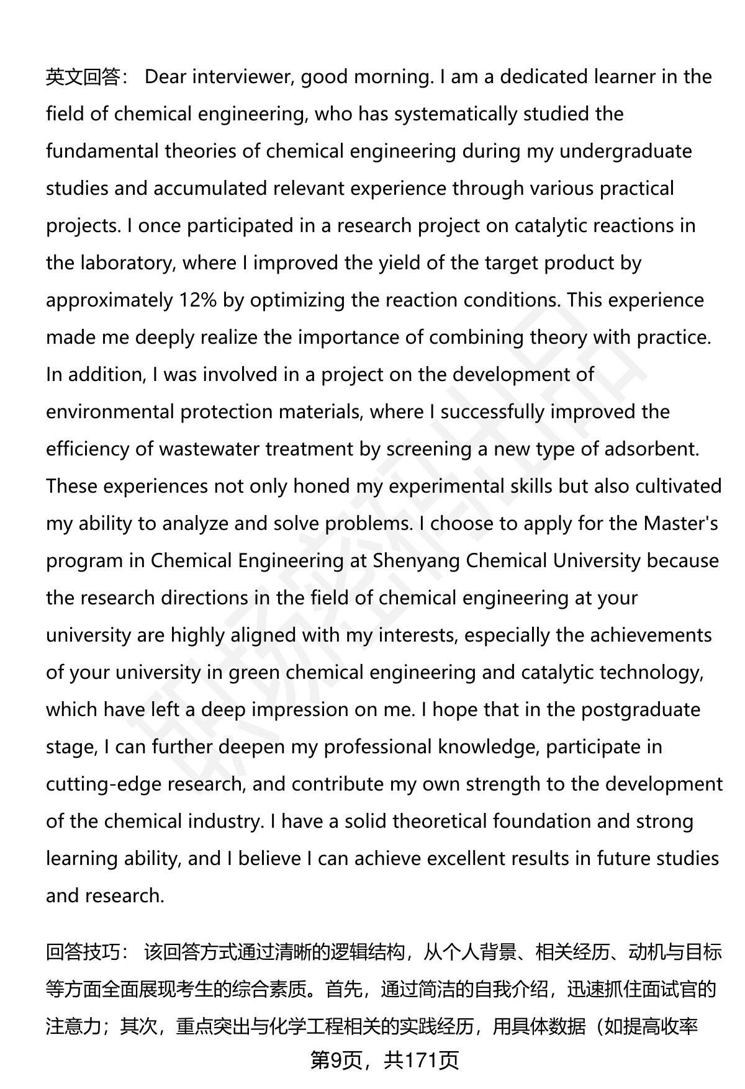Screen dimensions: 745x1089
Task: Click the word 'postgraduate'
Action: pos(640,710)
